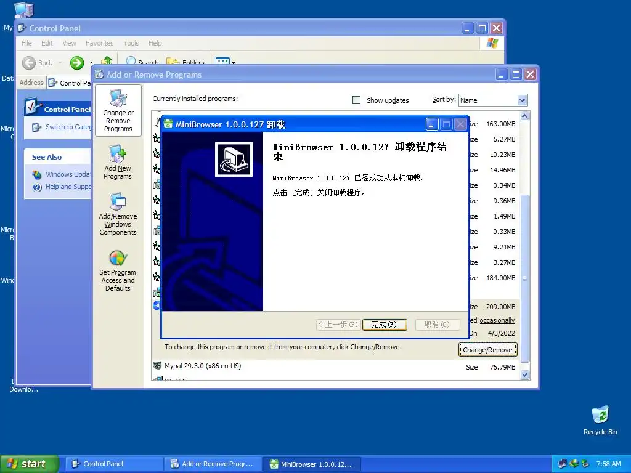The height and width of the screenshot is (473, 631).
Task: Switch to Add or Remove Programs taskbar button
Action: coord(213,464)
